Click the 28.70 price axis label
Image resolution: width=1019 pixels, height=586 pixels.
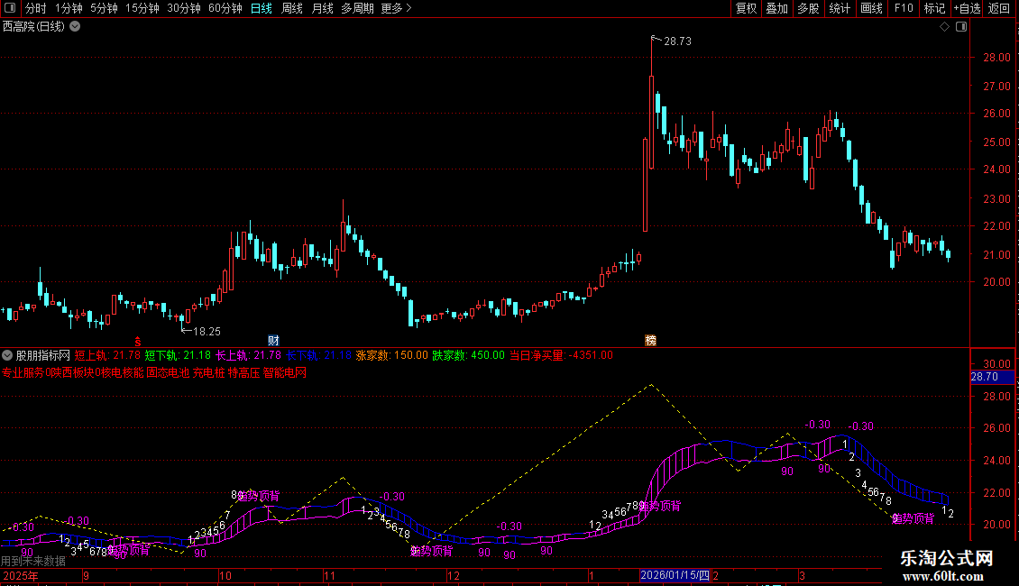992,377
